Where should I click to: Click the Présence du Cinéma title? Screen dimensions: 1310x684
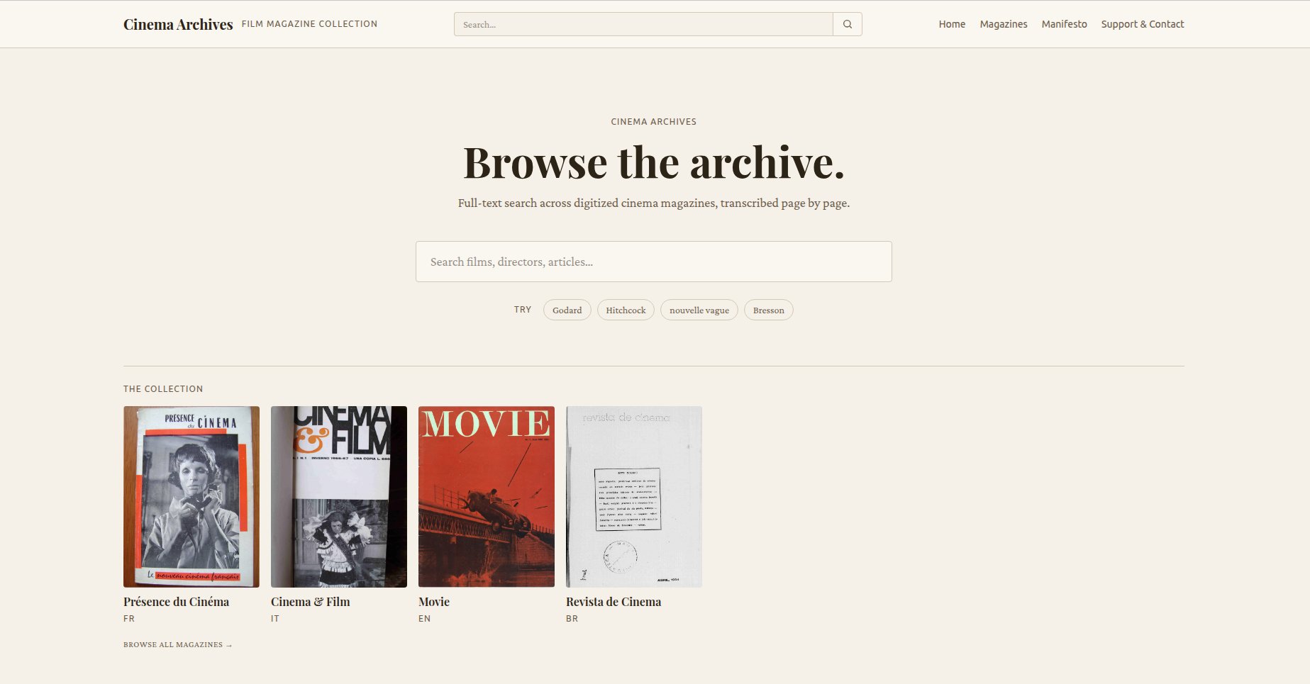coord(176,602)
